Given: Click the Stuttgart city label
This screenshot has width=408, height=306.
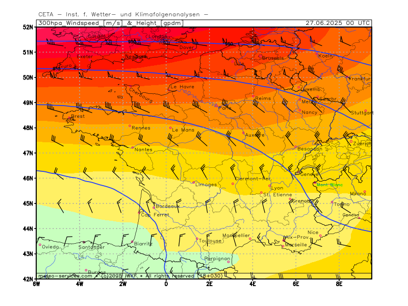Looking at the screenshot, I should click(362, 113).
